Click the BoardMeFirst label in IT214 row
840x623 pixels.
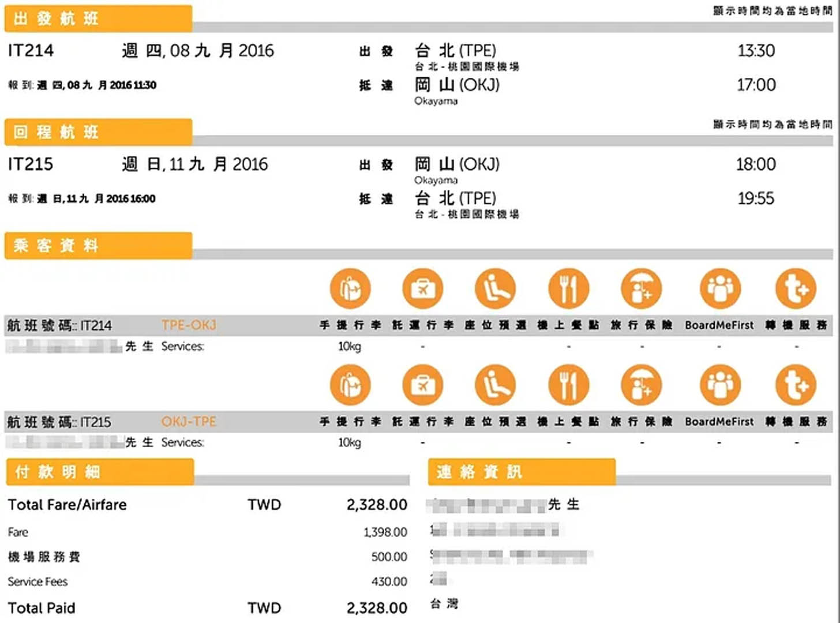pos(719,325)
